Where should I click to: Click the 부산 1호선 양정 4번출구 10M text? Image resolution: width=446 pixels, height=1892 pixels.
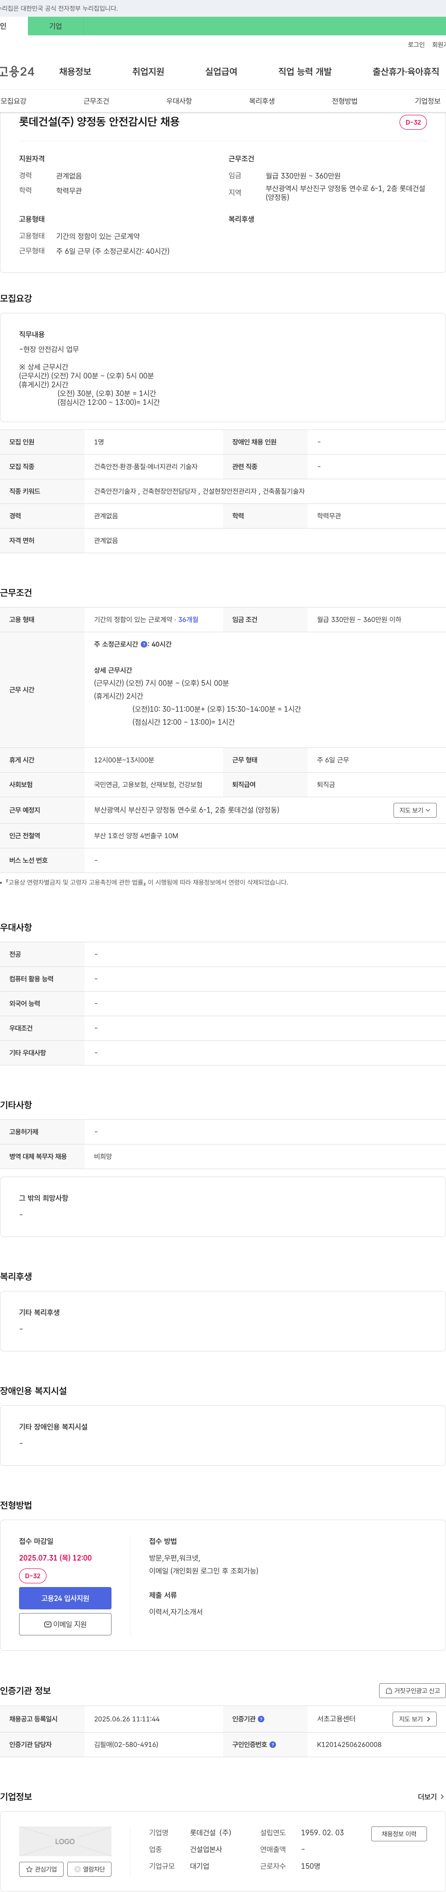pyautogui.click(x=137, y=835)
